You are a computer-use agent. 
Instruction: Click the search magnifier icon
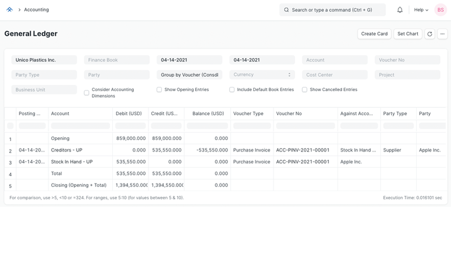point(287,10)
